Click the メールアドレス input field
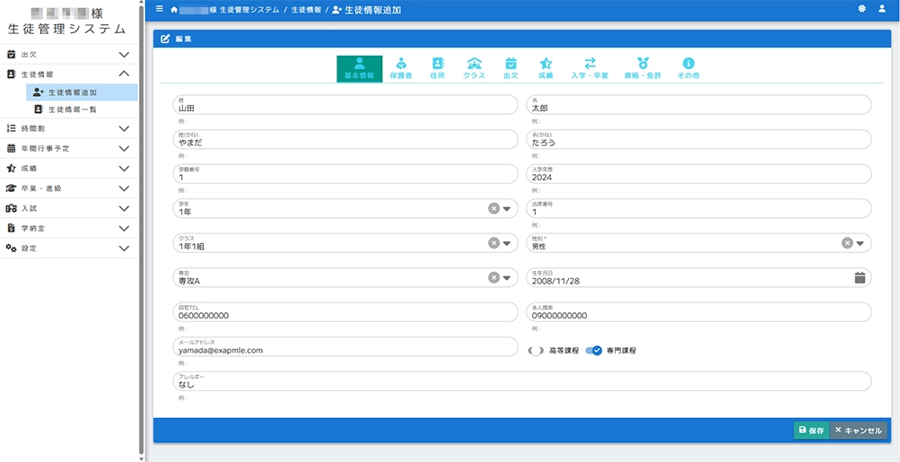This screenshot has width=900, height=462. [x=345, y=350]
